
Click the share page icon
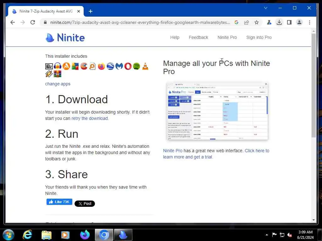(x=247, y=22)
